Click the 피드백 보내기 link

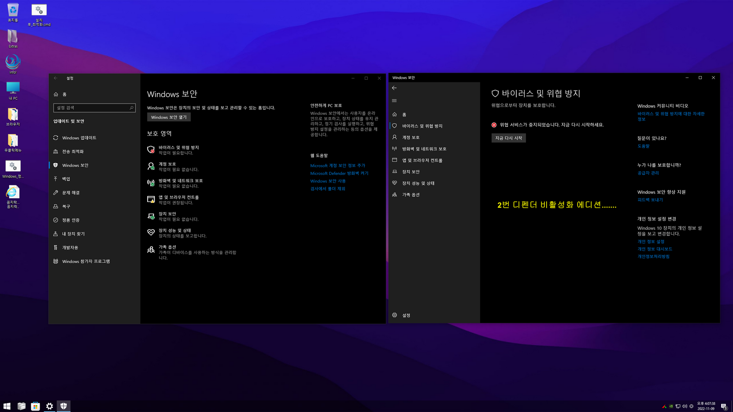(650, 200)
